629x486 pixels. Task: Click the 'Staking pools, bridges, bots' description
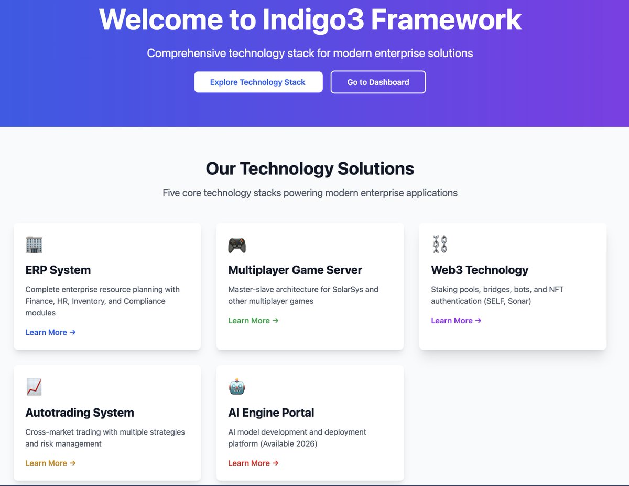497,295
